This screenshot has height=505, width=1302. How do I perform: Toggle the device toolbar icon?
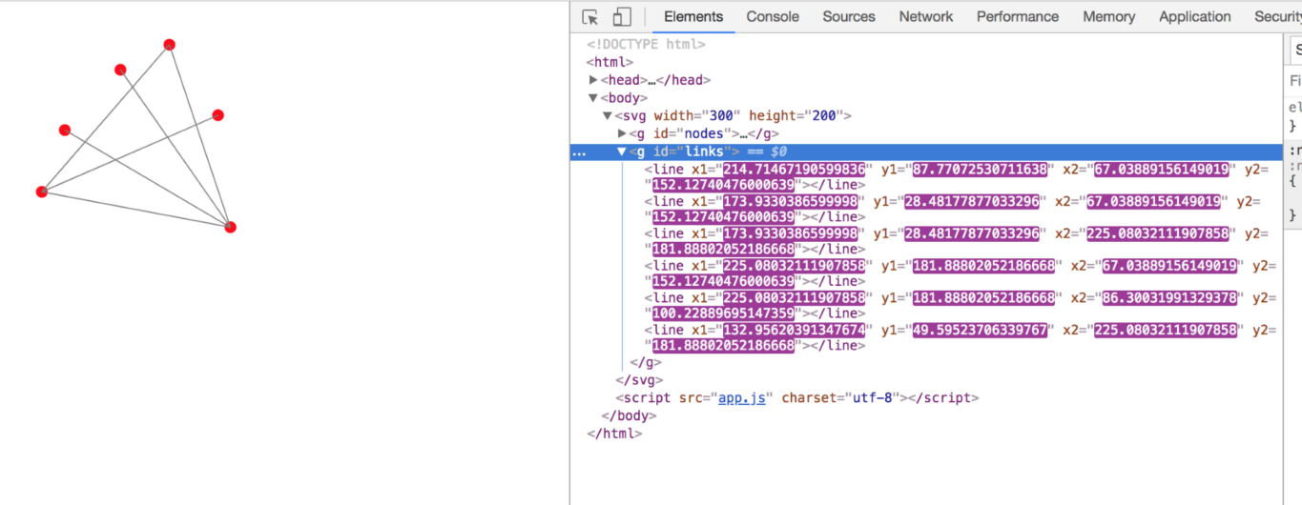(x=622, y=17)
